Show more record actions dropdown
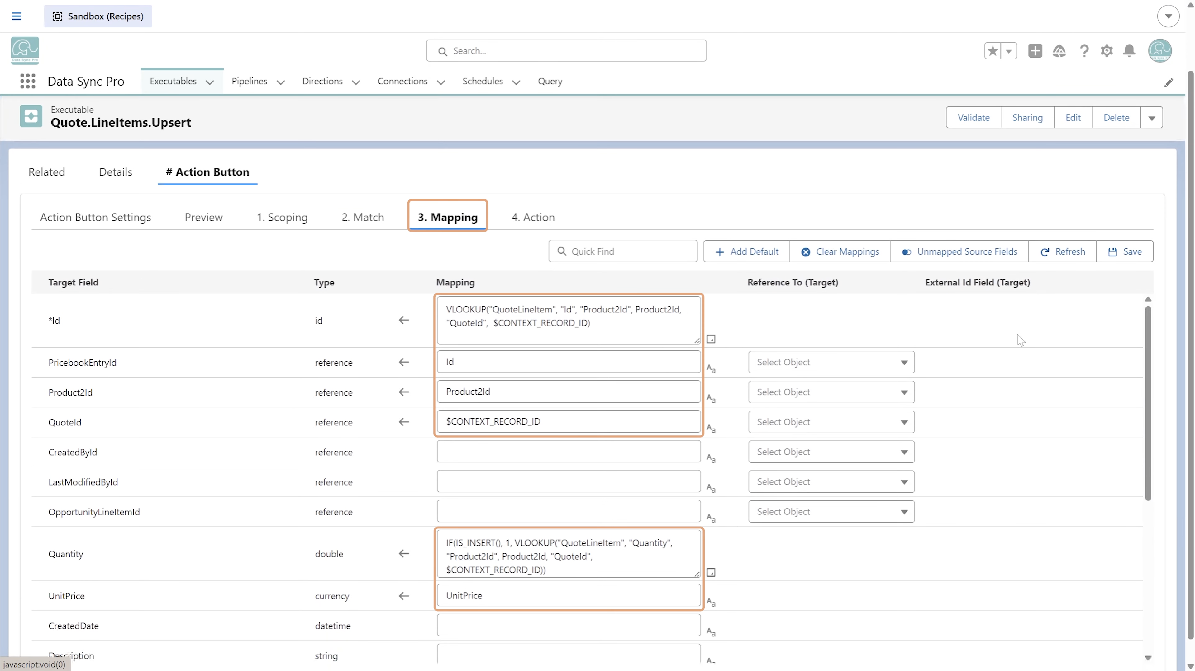Screen dimensions: 1195x671 tap(1151, 118)
